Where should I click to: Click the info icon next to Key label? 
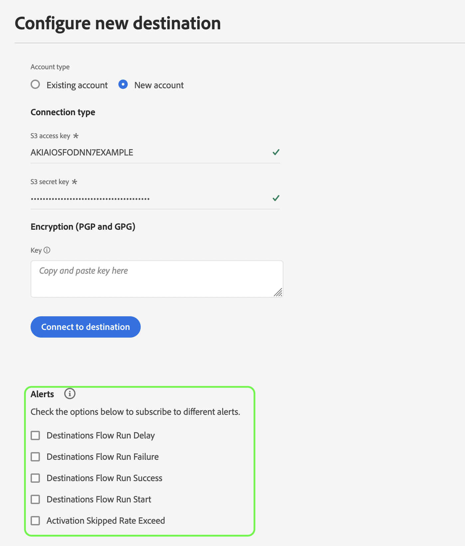47,250
